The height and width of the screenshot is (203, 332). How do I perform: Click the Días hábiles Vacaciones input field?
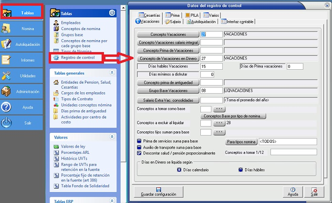click(211, 66)
